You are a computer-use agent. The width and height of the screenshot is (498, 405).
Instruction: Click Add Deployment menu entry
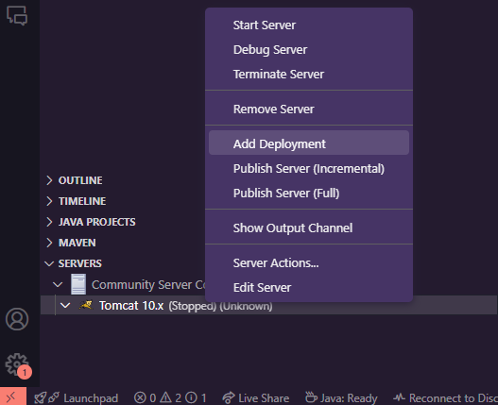(x=309, y=143)
